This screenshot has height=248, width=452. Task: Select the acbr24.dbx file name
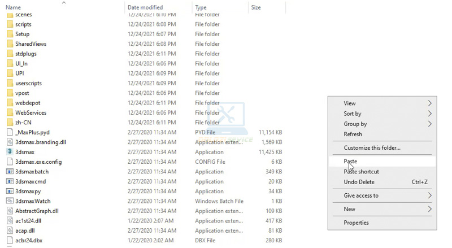pos(29,240)
